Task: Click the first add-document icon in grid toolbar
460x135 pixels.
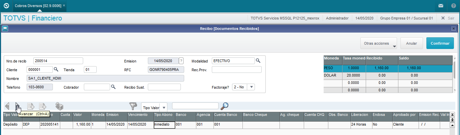Action: (31, 106)
